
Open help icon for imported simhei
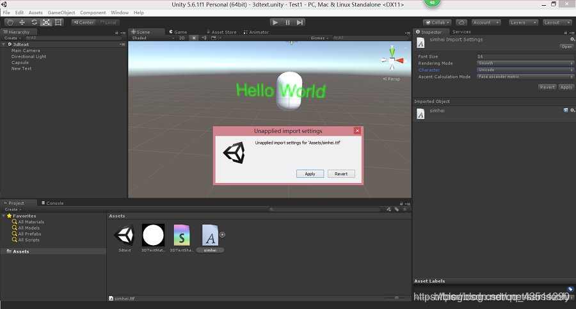[566, 110]
